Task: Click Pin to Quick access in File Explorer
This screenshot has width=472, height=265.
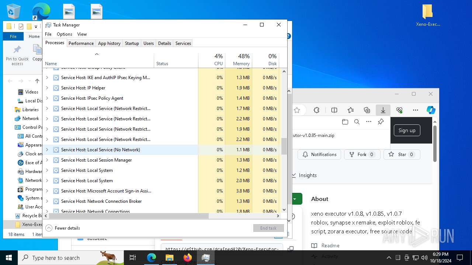Action: (x=17, y=56)
